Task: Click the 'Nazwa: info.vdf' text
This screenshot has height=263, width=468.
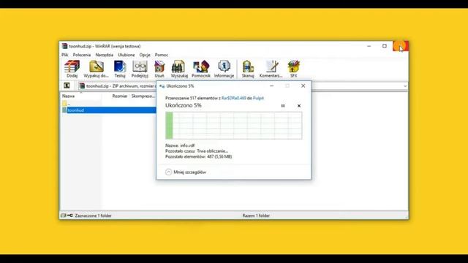Action: pyautogui.click(x=180, y=145)
